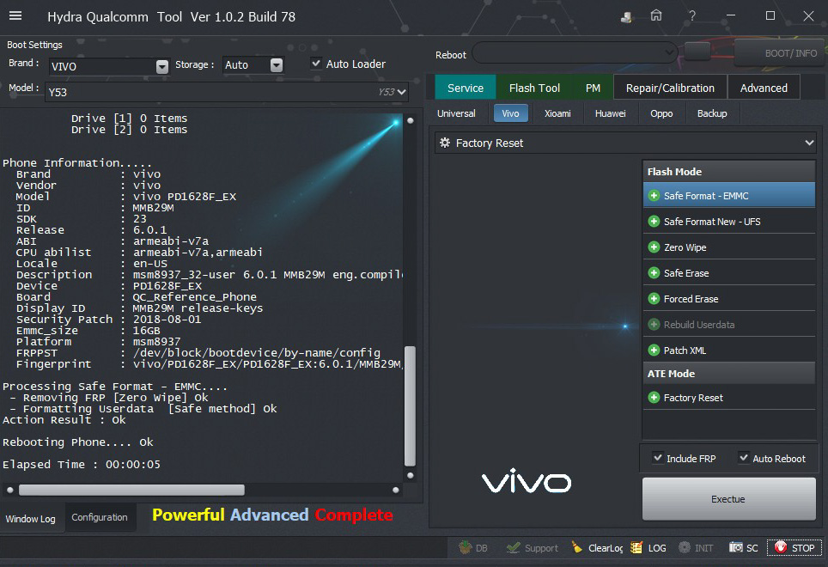Select Safe Format - EMMC option
828x567 pixels.
728,196
